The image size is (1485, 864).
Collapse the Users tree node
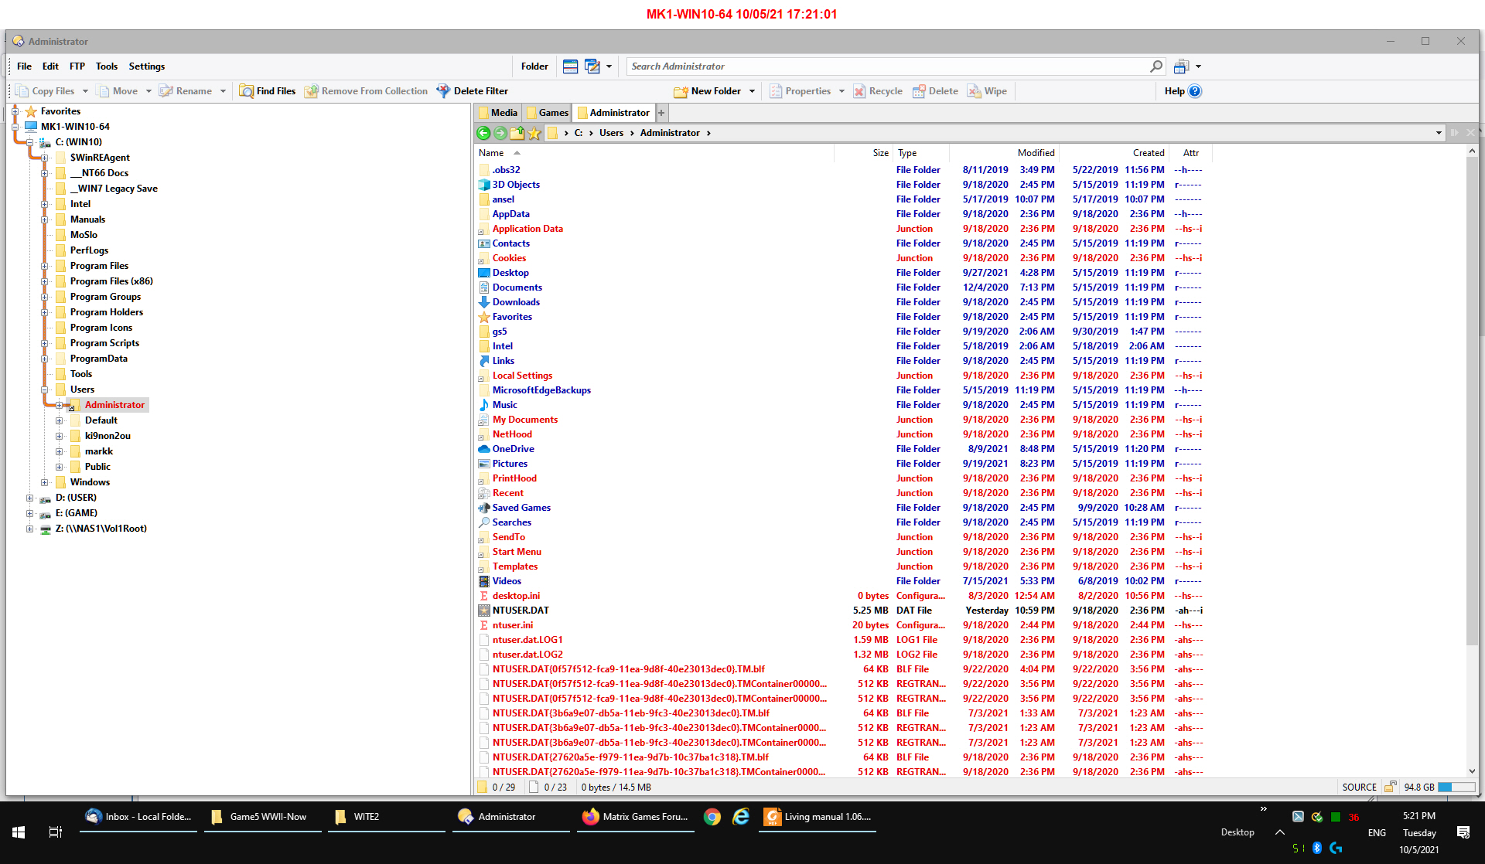pyautogui.click(x=44, y=389)
